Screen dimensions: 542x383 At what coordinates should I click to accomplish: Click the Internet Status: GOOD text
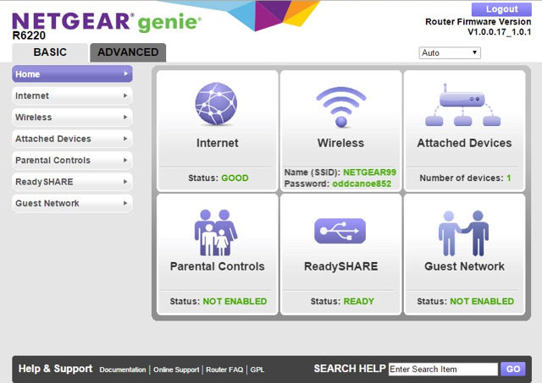point(218,178)
